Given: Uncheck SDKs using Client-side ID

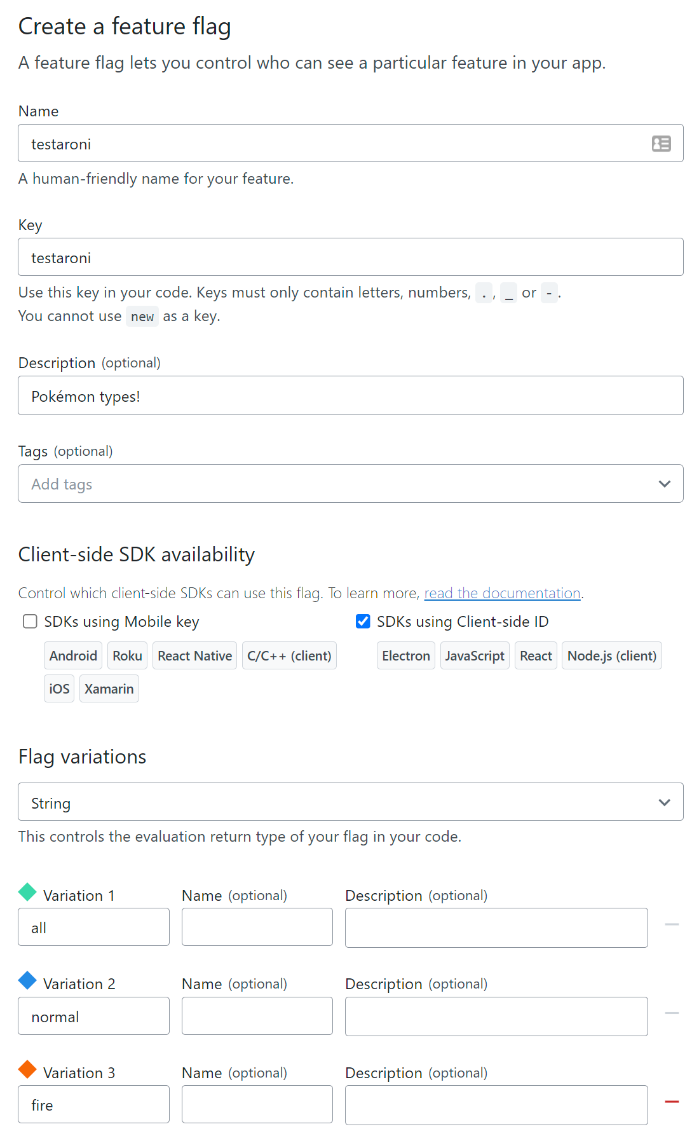Looking at the screenshot, I should tap(363, 621).
